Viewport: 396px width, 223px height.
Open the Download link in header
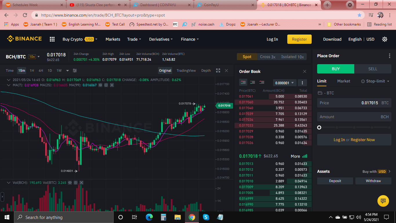(x=332, y=39)
